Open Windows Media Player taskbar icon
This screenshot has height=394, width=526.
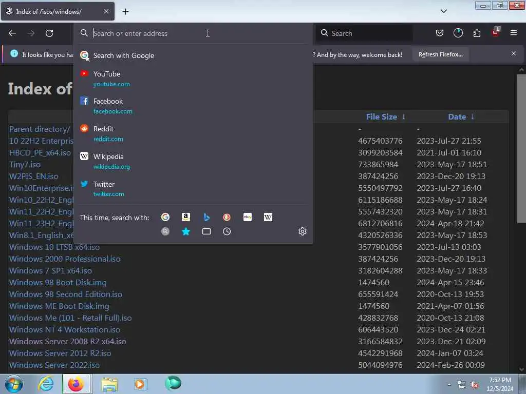pyautogui.click(x=140, y=384)
